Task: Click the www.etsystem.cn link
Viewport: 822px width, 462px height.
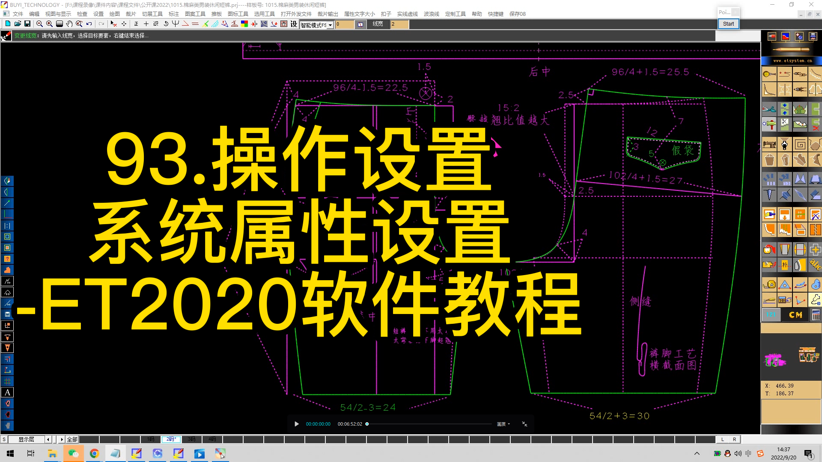Action: [x=792, y=61]
